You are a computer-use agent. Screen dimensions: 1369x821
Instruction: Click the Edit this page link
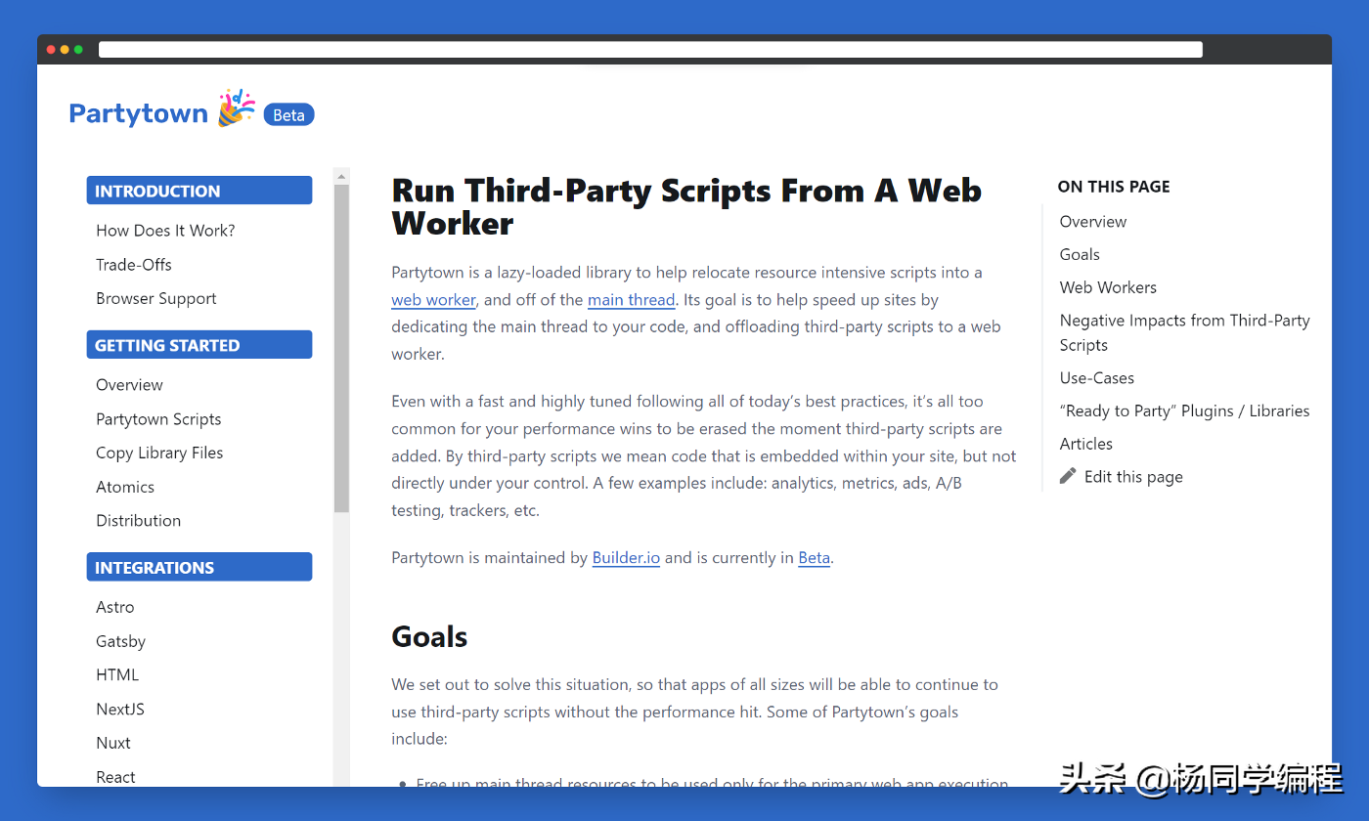click(1133, 477)
